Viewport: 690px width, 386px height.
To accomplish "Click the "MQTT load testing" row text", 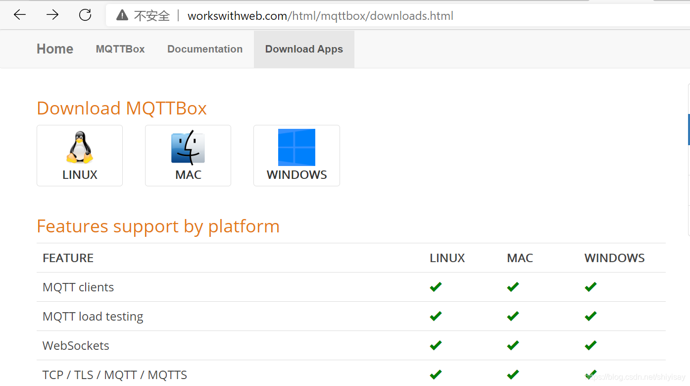I will click(x=93, y=317).
